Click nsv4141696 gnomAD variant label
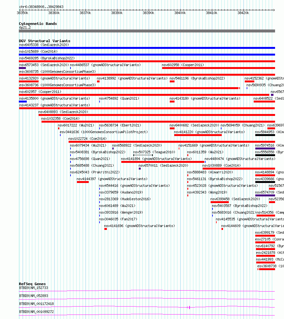The height and width of the screenshot is (319, 284). (139, 226)
